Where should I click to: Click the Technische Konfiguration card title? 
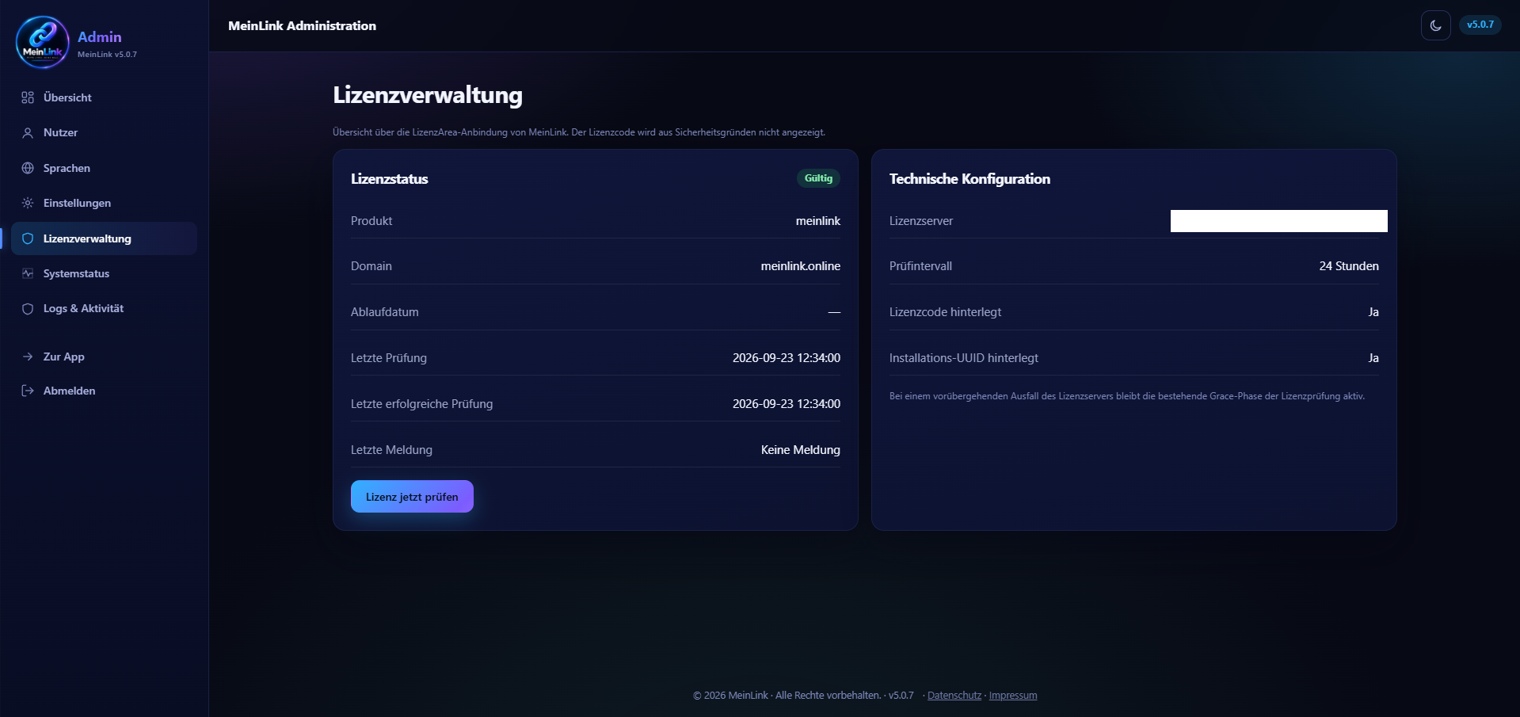tap(970, 179)
